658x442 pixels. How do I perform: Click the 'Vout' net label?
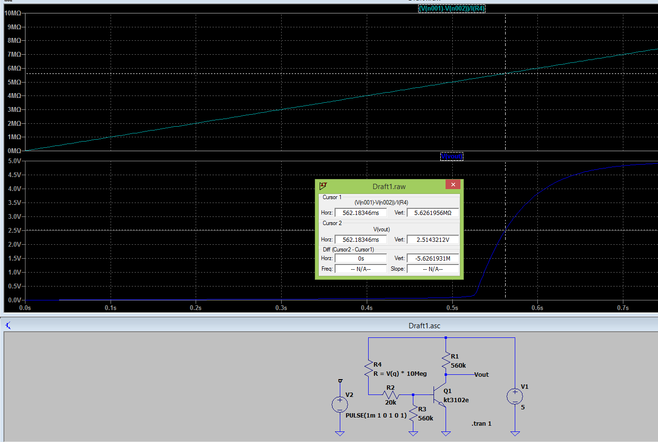coord(481,374)
